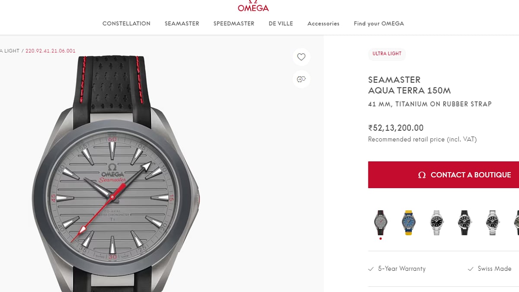
Task: Click the Swiss Made checkmark icon
Action: tap(471, 269)
